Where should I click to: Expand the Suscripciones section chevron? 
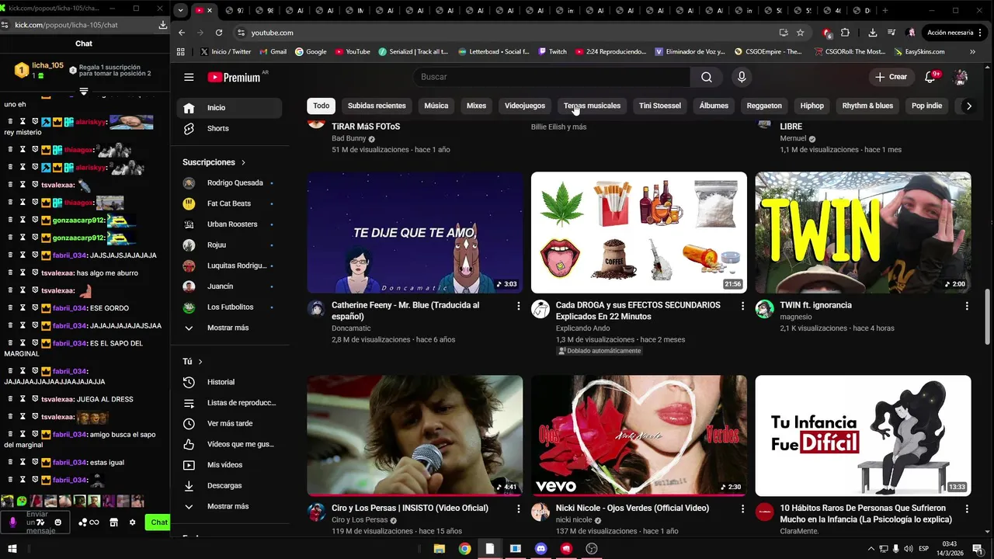coord(243,162)
